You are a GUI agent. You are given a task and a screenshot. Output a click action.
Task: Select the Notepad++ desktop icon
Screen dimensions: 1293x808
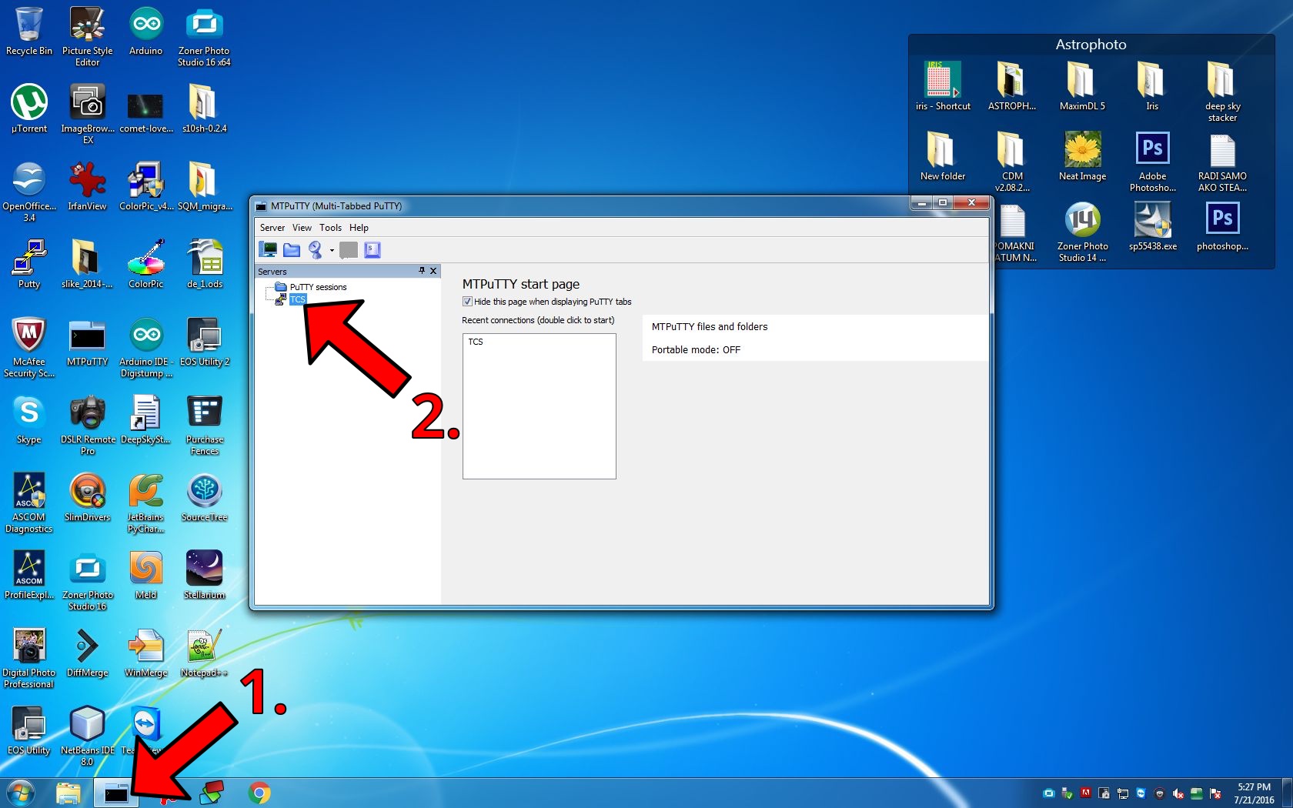point(204,653)
